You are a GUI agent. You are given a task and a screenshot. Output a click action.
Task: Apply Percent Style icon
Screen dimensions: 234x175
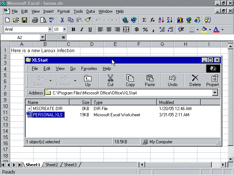coord(145,30)
